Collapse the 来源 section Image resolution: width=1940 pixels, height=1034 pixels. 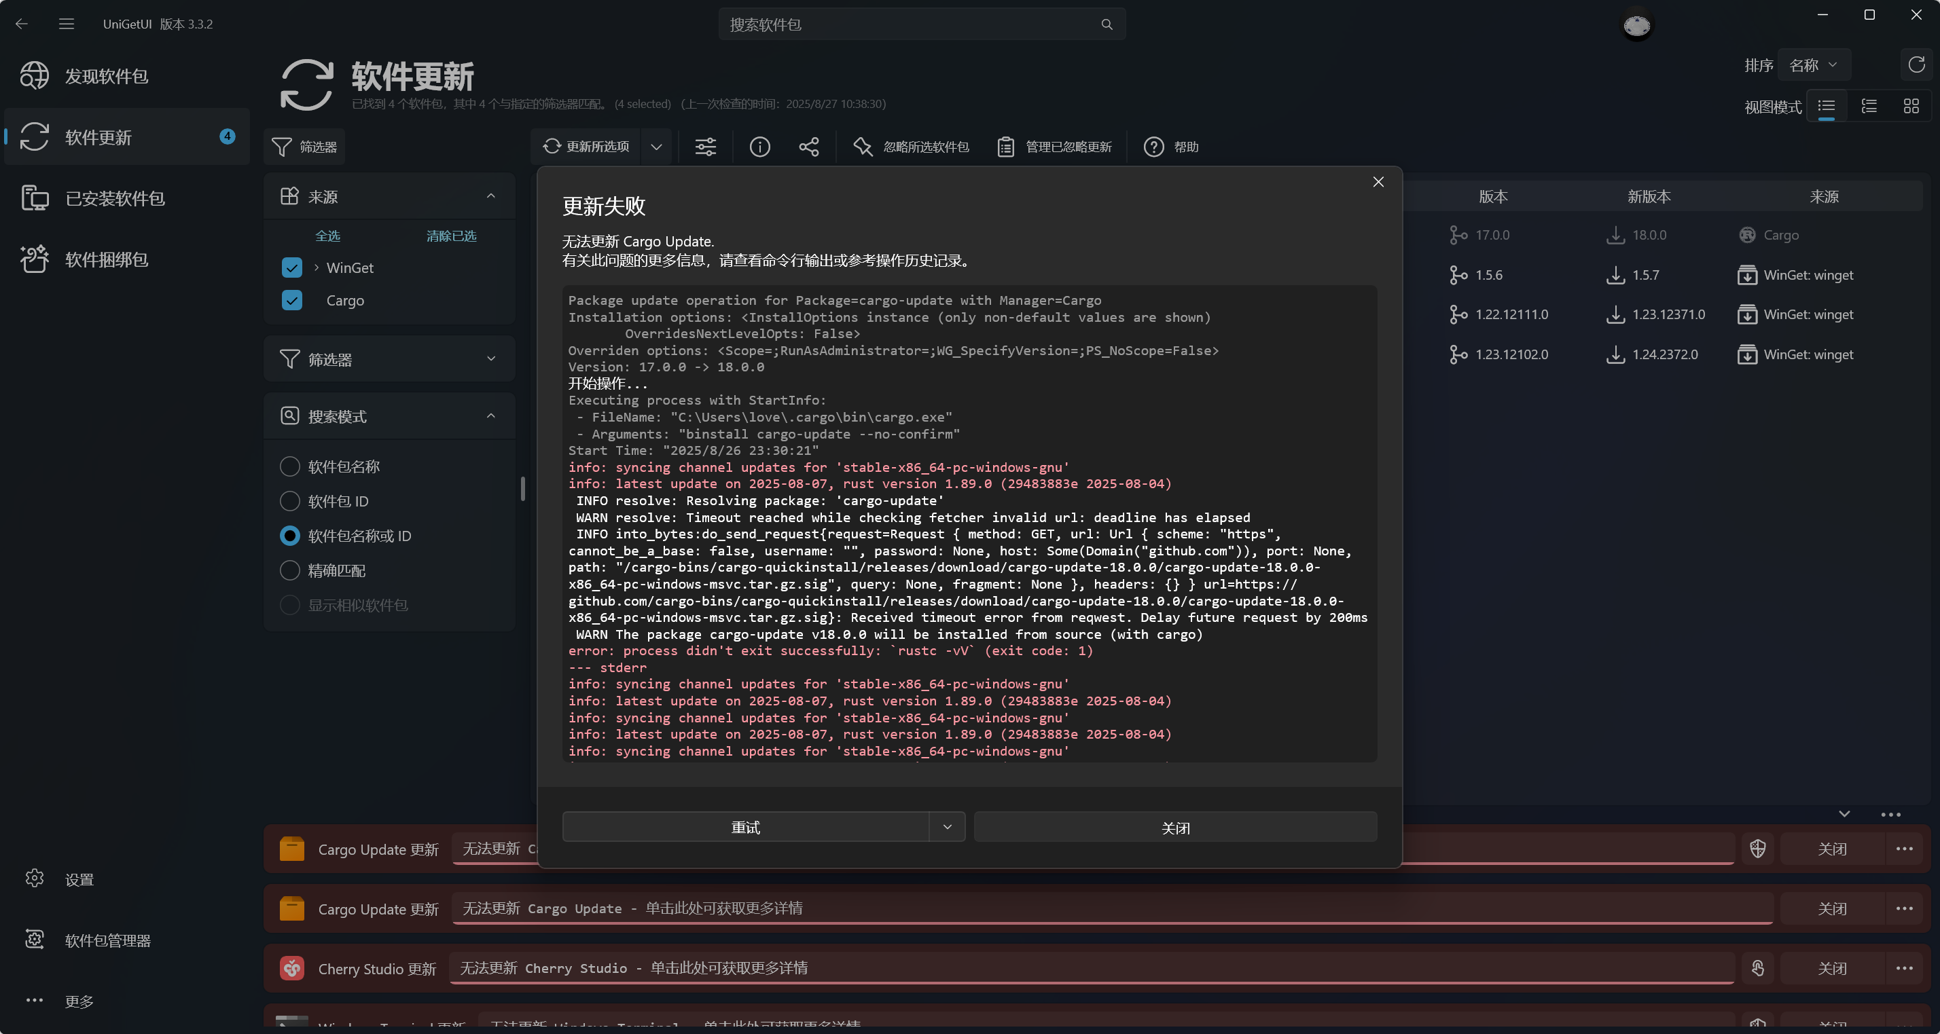tap(490, 196)
